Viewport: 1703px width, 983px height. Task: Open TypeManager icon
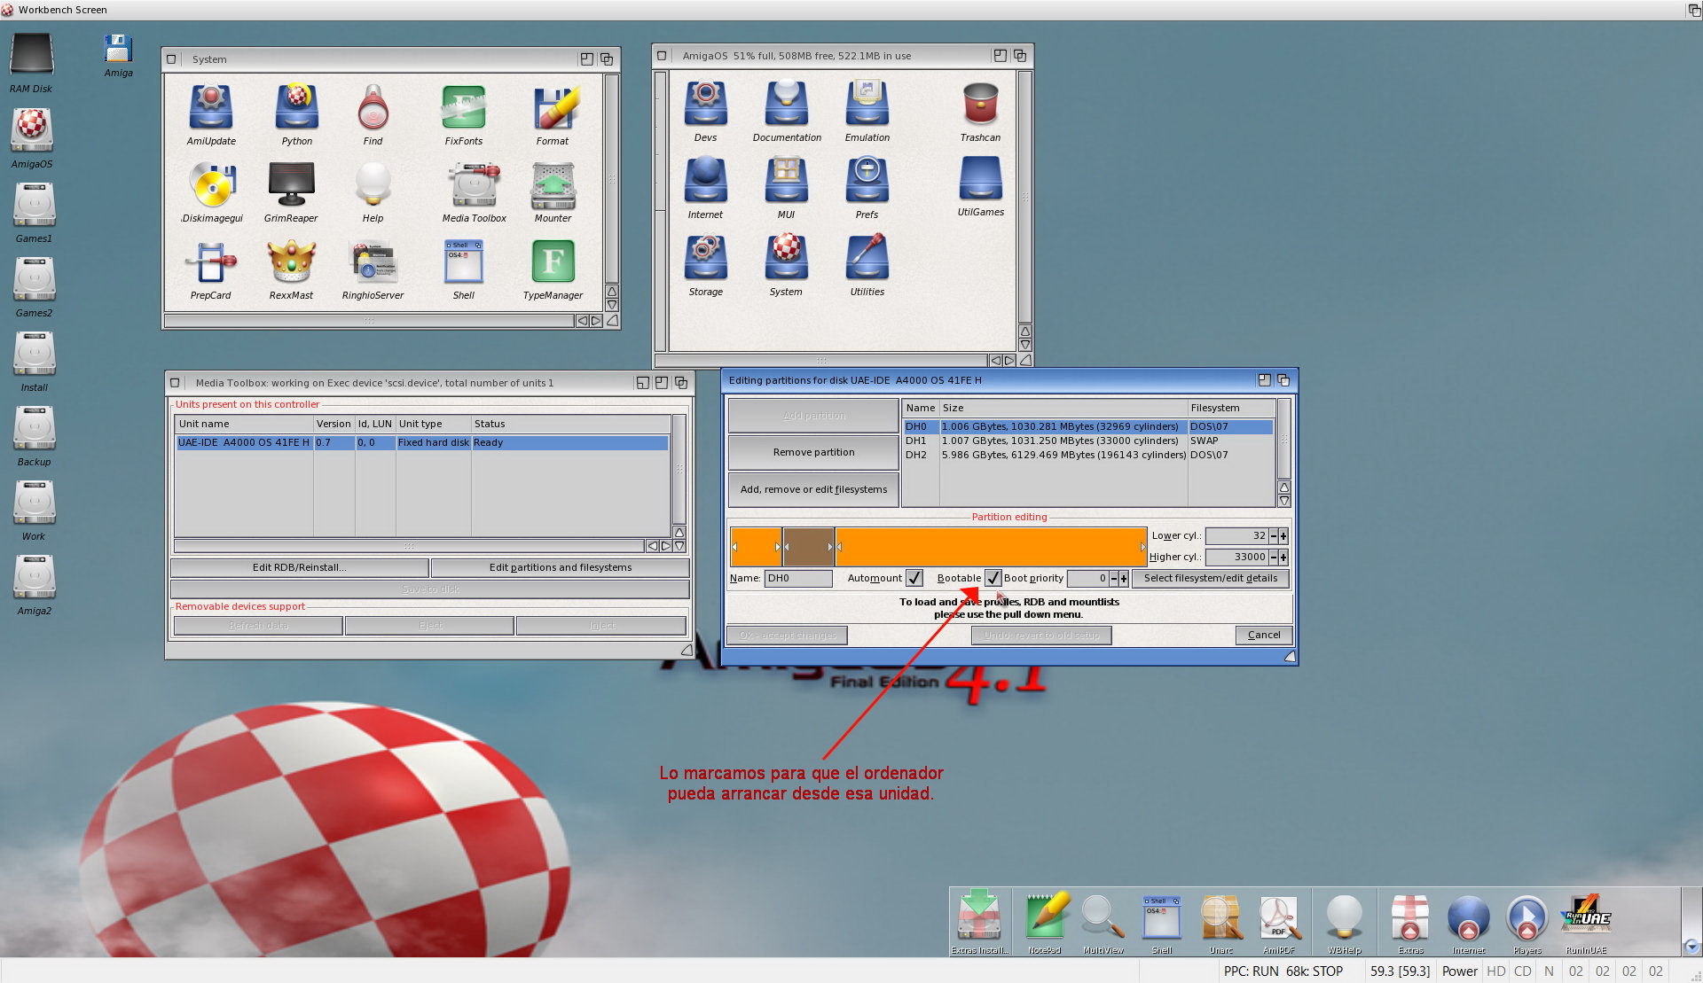point(553,262)
